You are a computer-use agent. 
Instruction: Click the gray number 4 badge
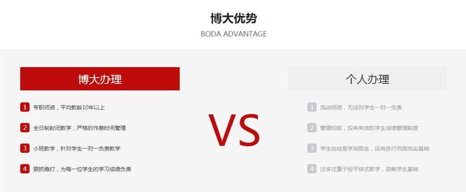click(x=312, y=169)
